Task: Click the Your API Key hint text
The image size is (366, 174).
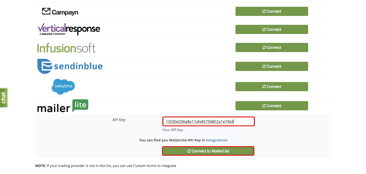Action: point(173,130)
